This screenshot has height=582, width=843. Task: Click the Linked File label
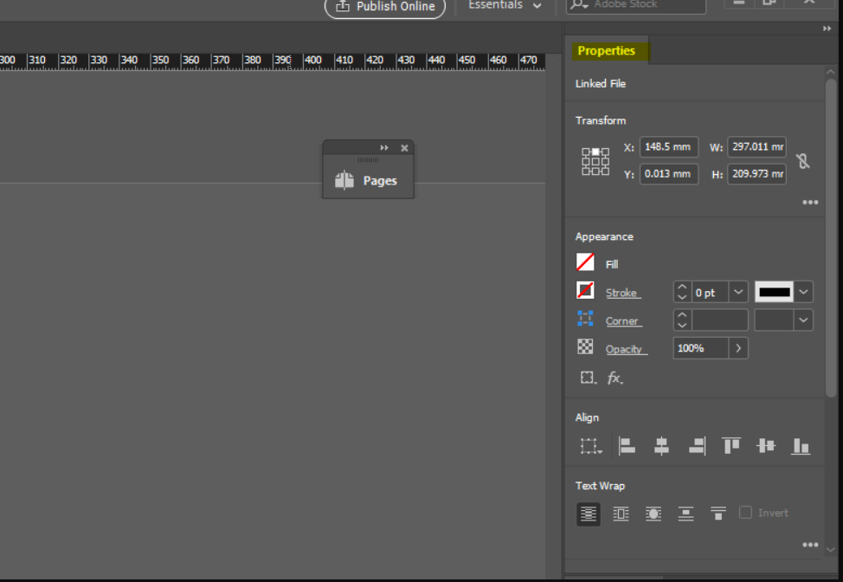601,83
